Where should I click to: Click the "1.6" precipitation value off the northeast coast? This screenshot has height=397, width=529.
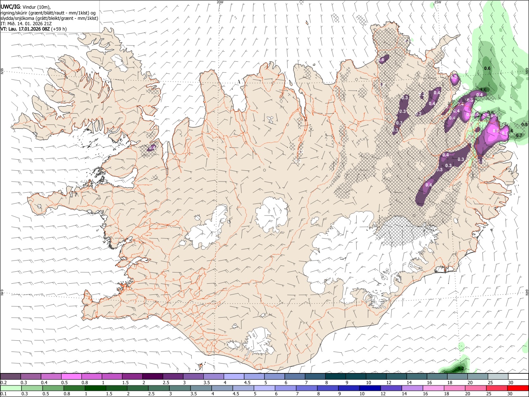click(x=484, y=90)
